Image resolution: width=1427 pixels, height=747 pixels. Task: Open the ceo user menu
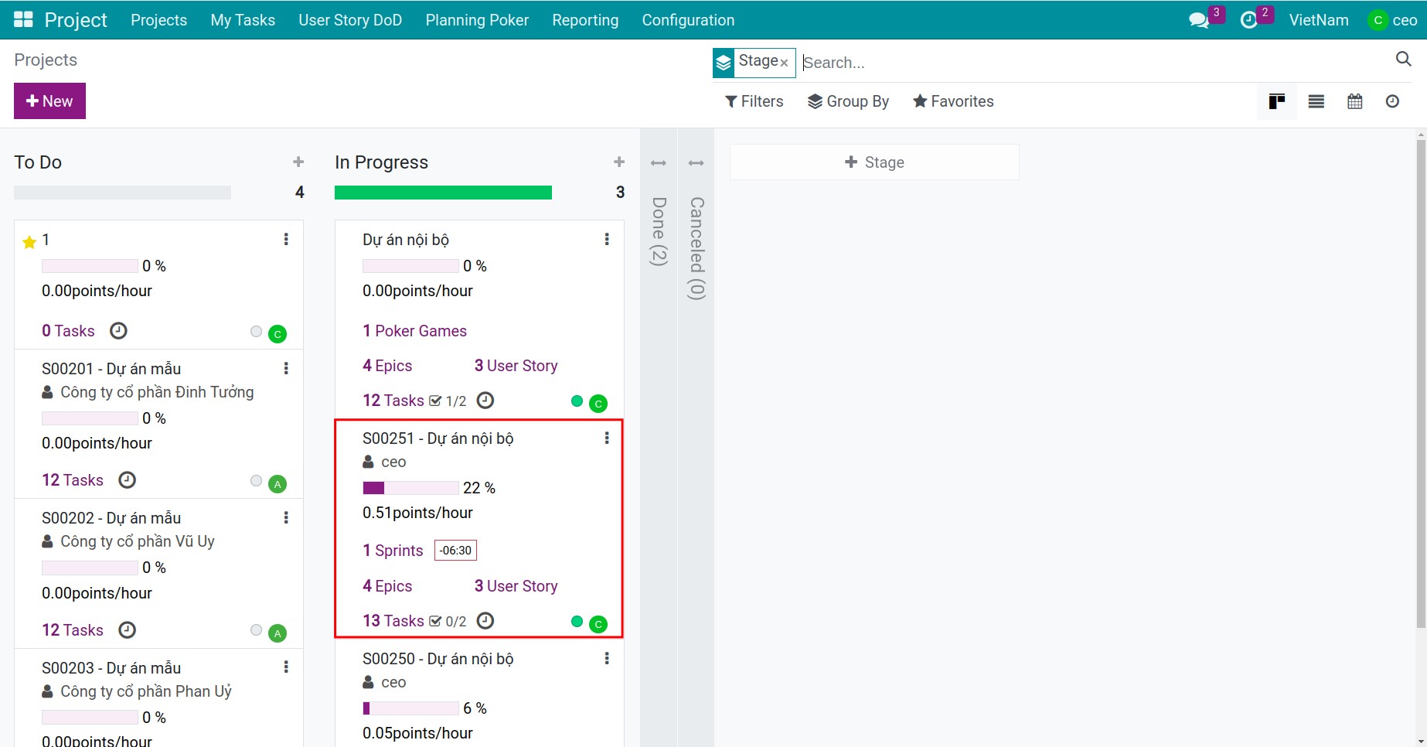(1392, 20)
